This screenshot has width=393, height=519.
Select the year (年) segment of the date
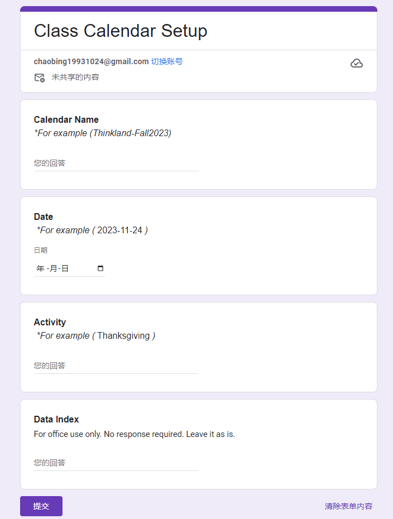(40, 268)
